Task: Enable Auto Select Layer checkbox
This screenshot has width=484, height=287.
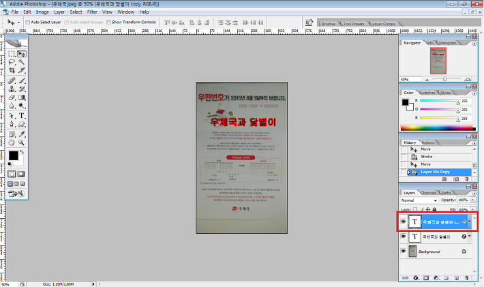Action: coord(28,22)
